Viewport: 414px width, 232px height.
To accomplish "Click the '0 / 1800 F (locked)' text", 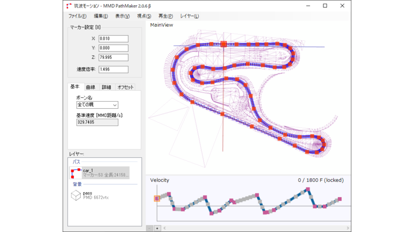I will pos(321,180).
